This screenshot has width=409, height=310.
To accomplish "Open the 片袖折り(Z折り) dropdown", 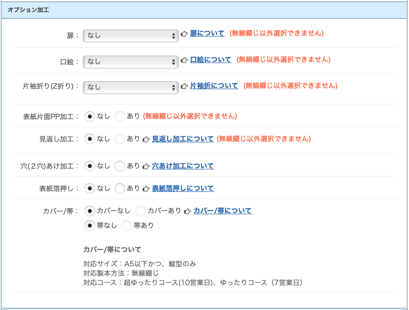I will click(x=130, y=87).
